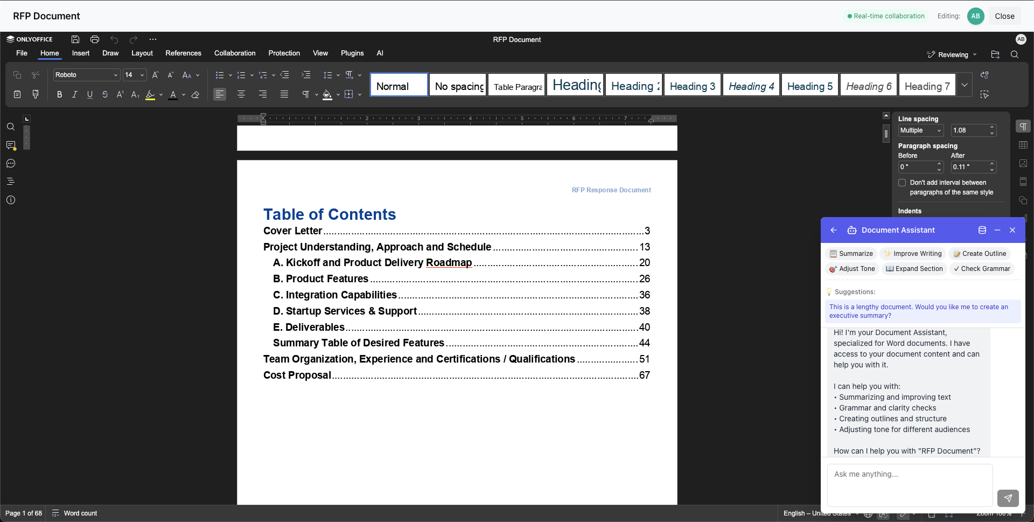Click the Create Outline quick action
Viewport: 1034px width, 522px height.
pos(980,254)
